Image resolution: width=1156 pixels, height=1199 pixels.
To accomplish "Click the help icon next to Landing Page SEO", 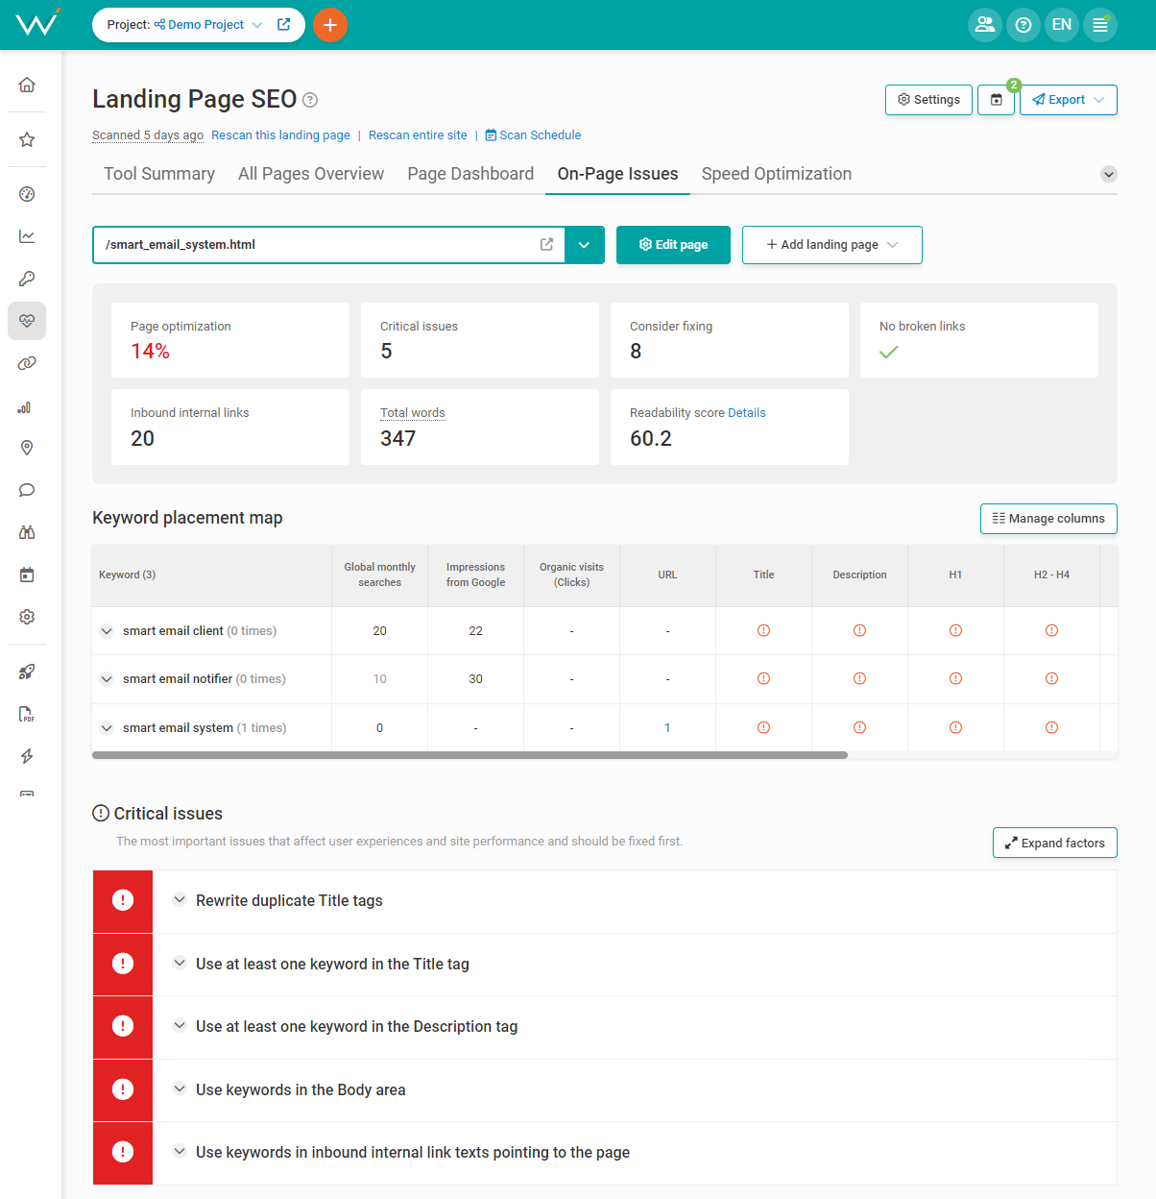I will tap(310, 100).
